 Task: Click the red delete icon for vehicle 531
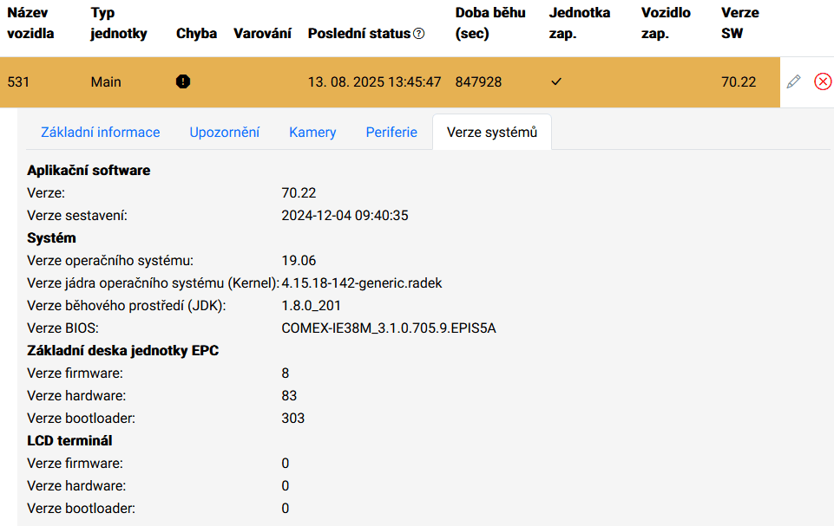coord(823,81)
